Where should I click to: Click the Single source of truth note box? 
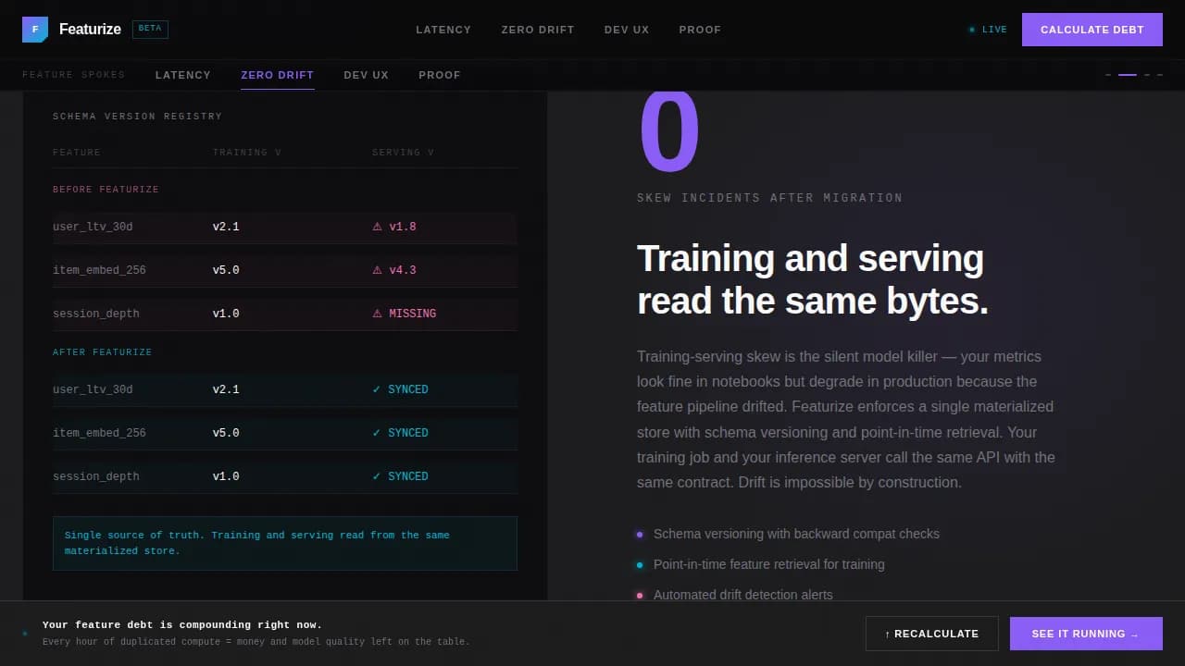pyautogui.click(x=285, y=543)
